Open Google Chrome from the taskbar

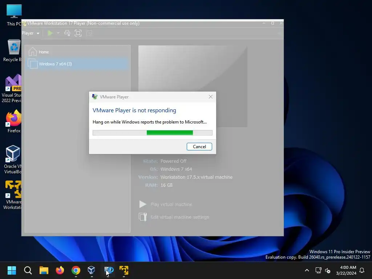click(x=76, y=270)
